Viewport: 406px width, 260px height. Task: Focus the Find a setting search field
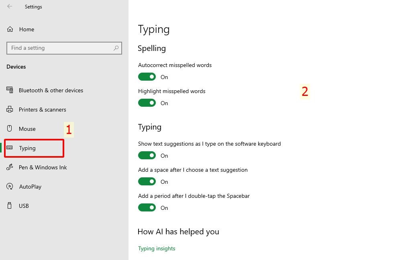60,48
